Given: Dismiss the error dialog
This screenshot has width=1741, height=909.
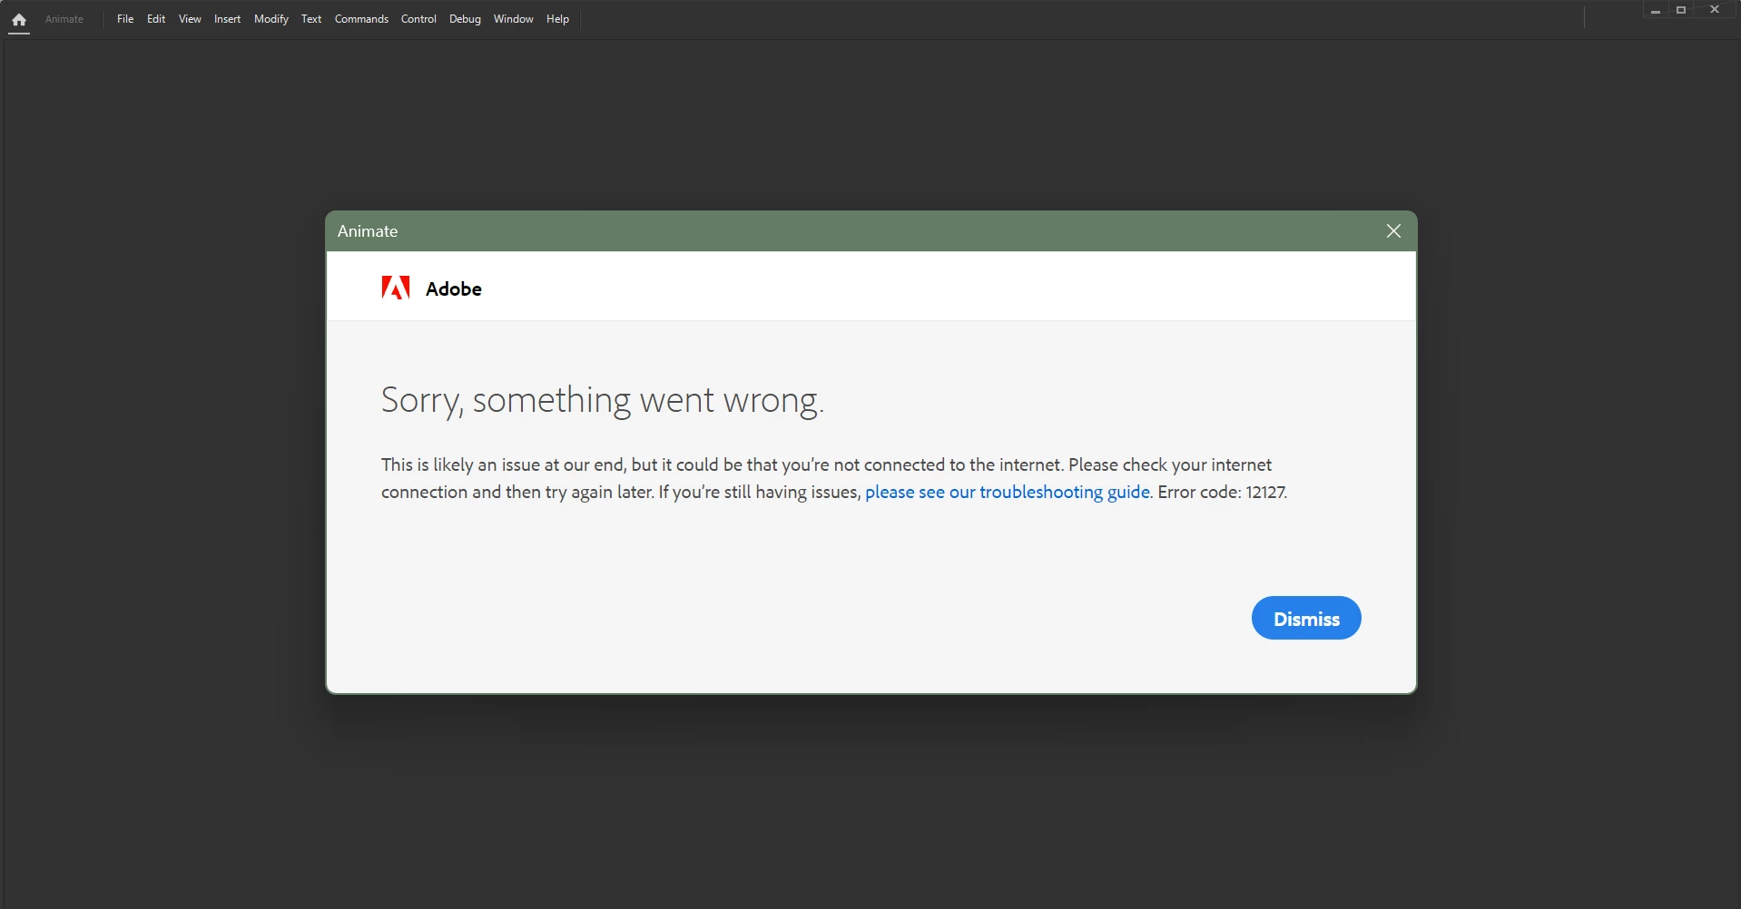Looking at the screenshot, I should pos(1306,618).
